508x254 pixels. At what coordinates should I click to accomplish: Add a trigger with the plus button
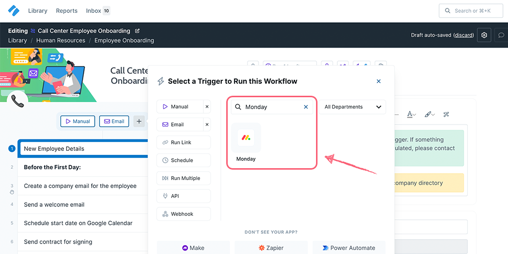(x=139, y=121)
